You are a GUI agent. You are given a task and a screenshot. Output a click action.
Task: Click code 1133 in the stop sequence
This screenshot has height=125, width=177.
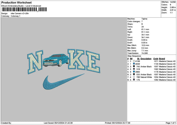156,64
